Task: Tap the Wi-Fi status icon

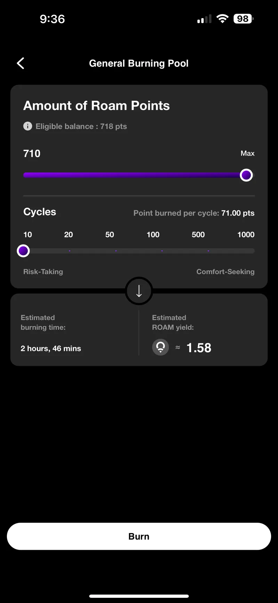Action: click(x=222, y=19)
